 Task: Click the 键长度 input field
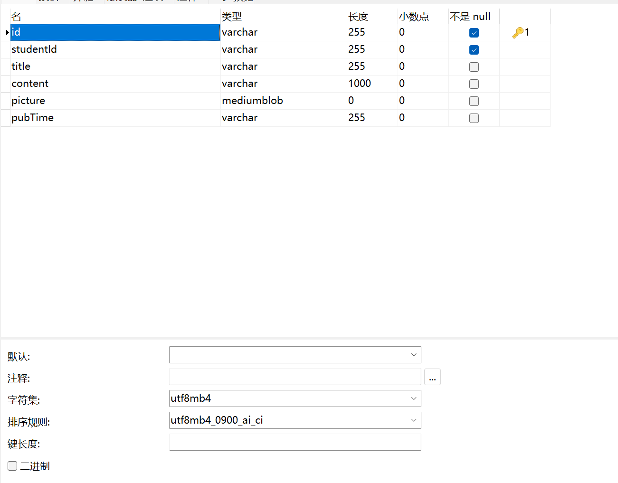tap(295, 442)
